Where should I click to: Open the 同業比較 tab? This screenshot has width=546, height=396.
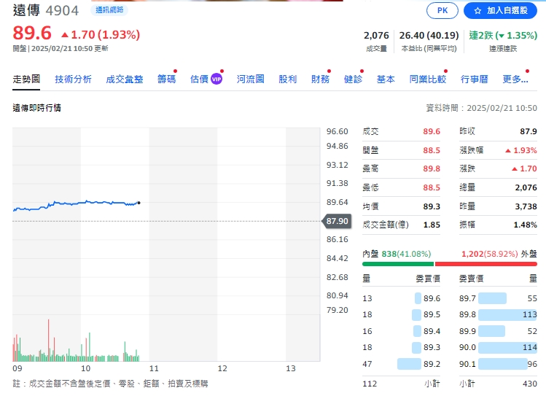coord(428,79)
